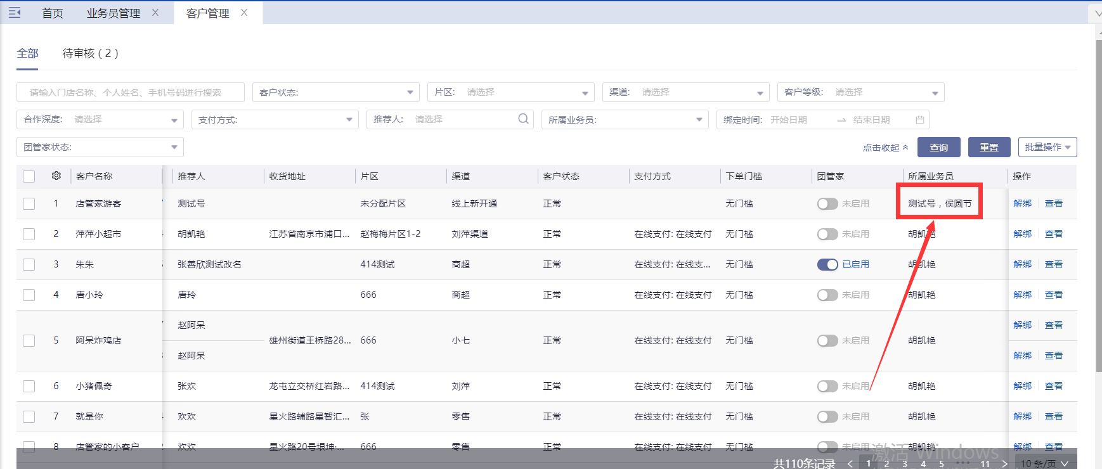Select all rows header checkbox

(29, 176)
